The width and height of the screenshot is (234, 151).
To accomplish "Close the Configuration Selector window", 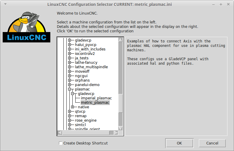I will [228, 4].
